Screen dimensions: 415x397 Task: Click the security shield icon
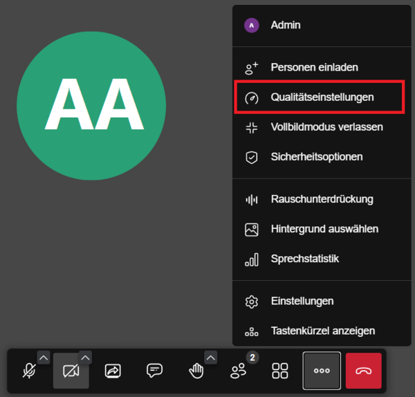(x=252, y=158)
